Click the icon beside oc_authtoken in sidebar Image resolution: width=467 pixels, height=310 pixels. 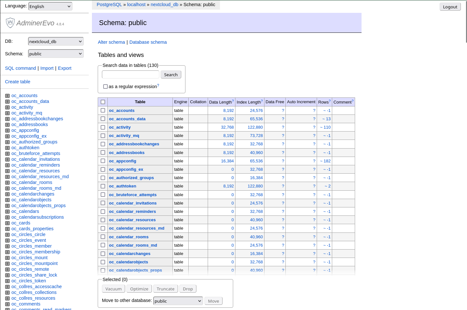coord(7,148)
